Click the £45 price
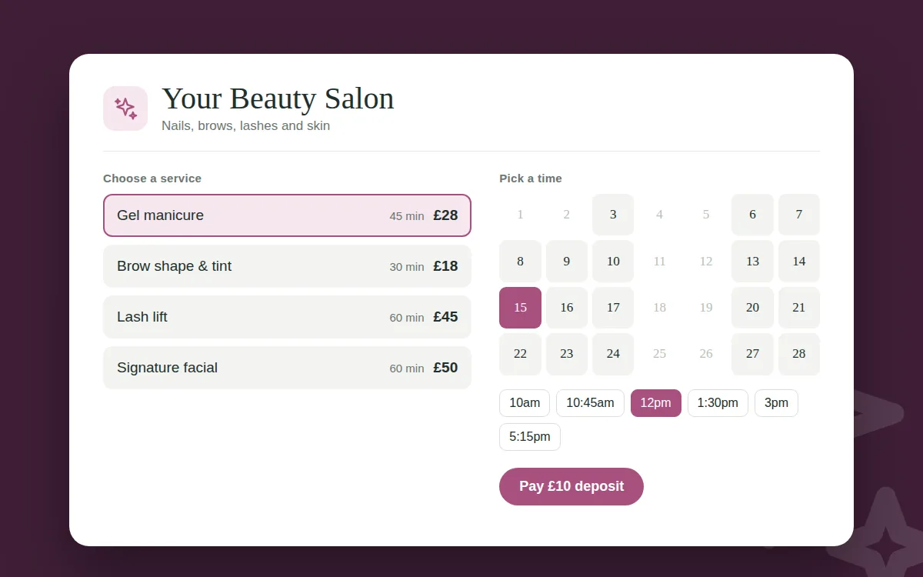 [445, 317]
